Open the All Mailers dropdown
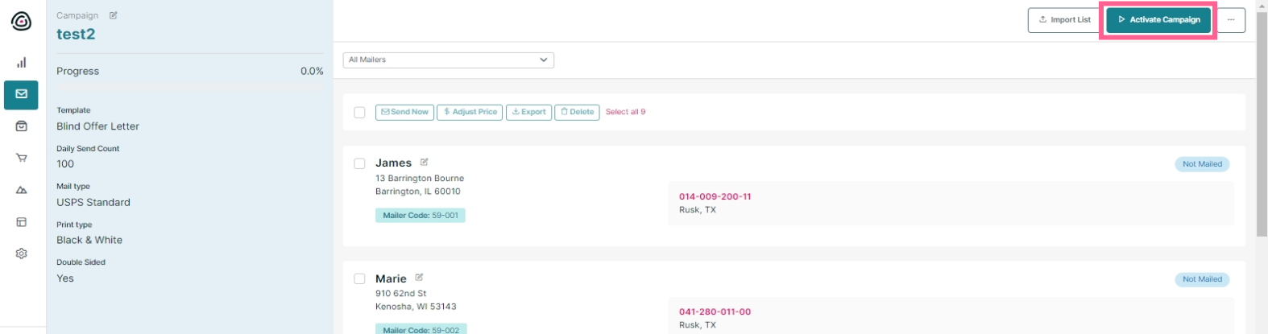 coord(449,60)
